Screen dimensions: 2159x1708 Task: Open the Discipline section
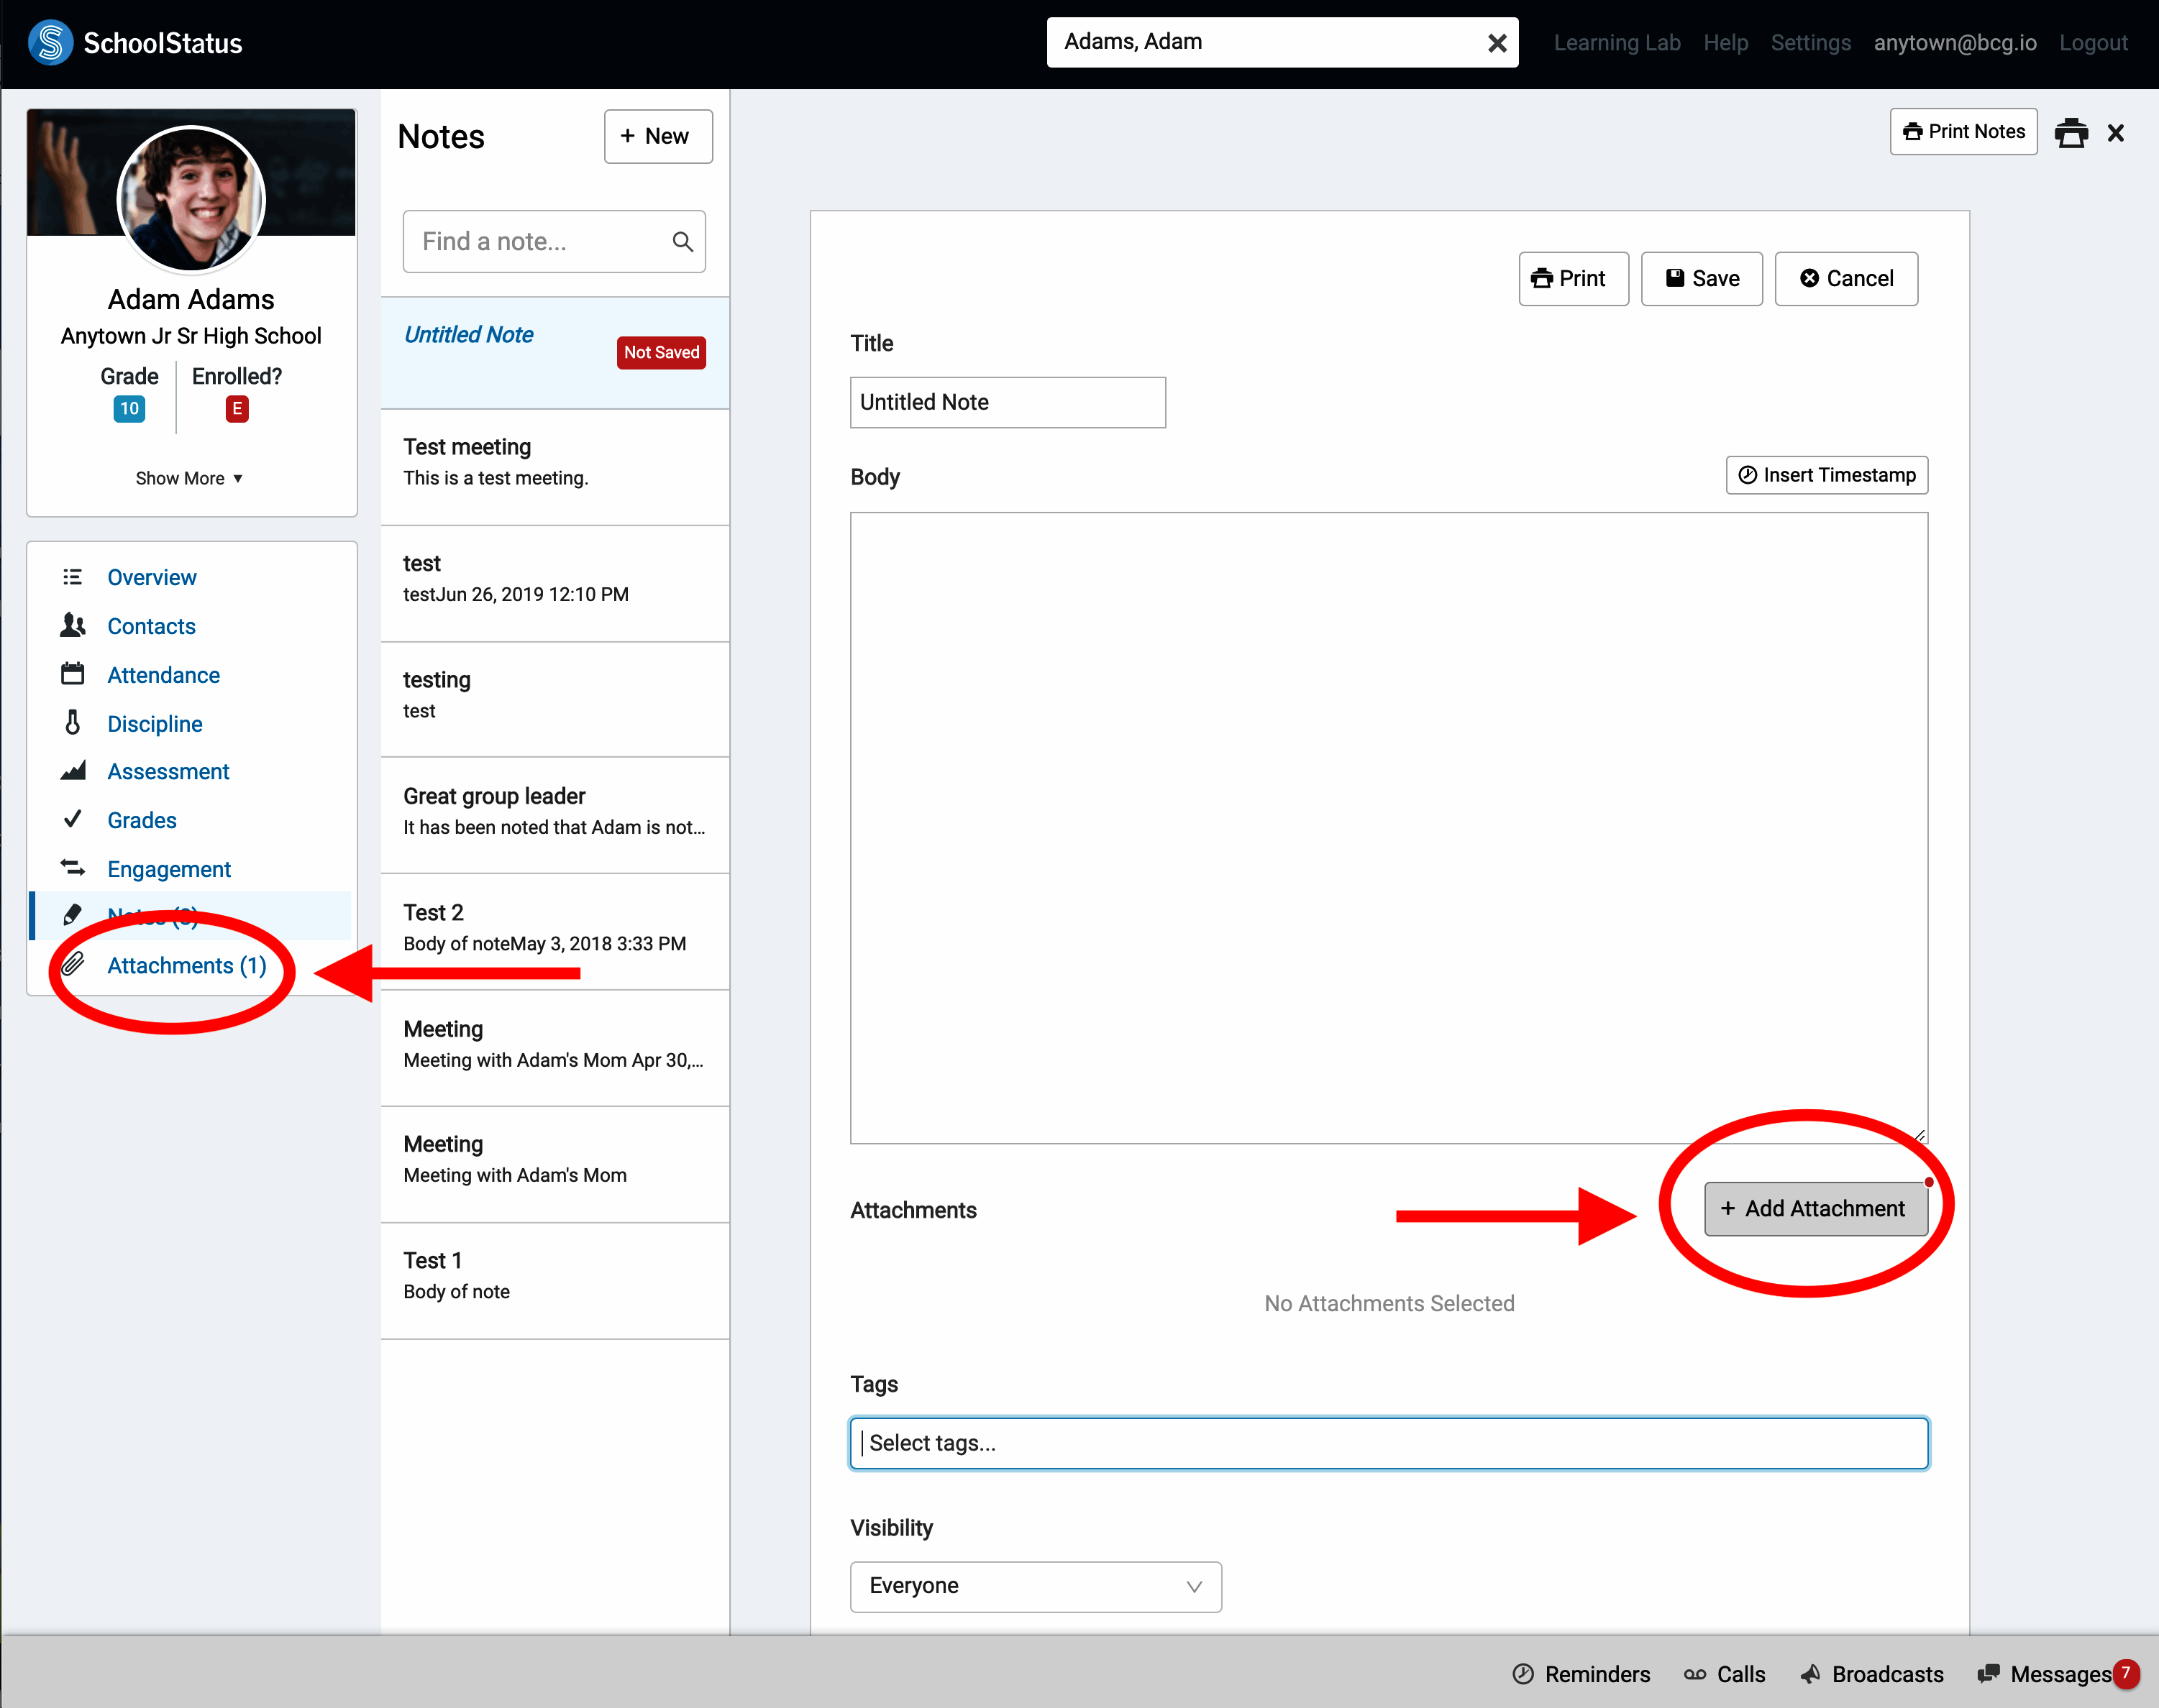pyautogui.click(x=154, y=724)
